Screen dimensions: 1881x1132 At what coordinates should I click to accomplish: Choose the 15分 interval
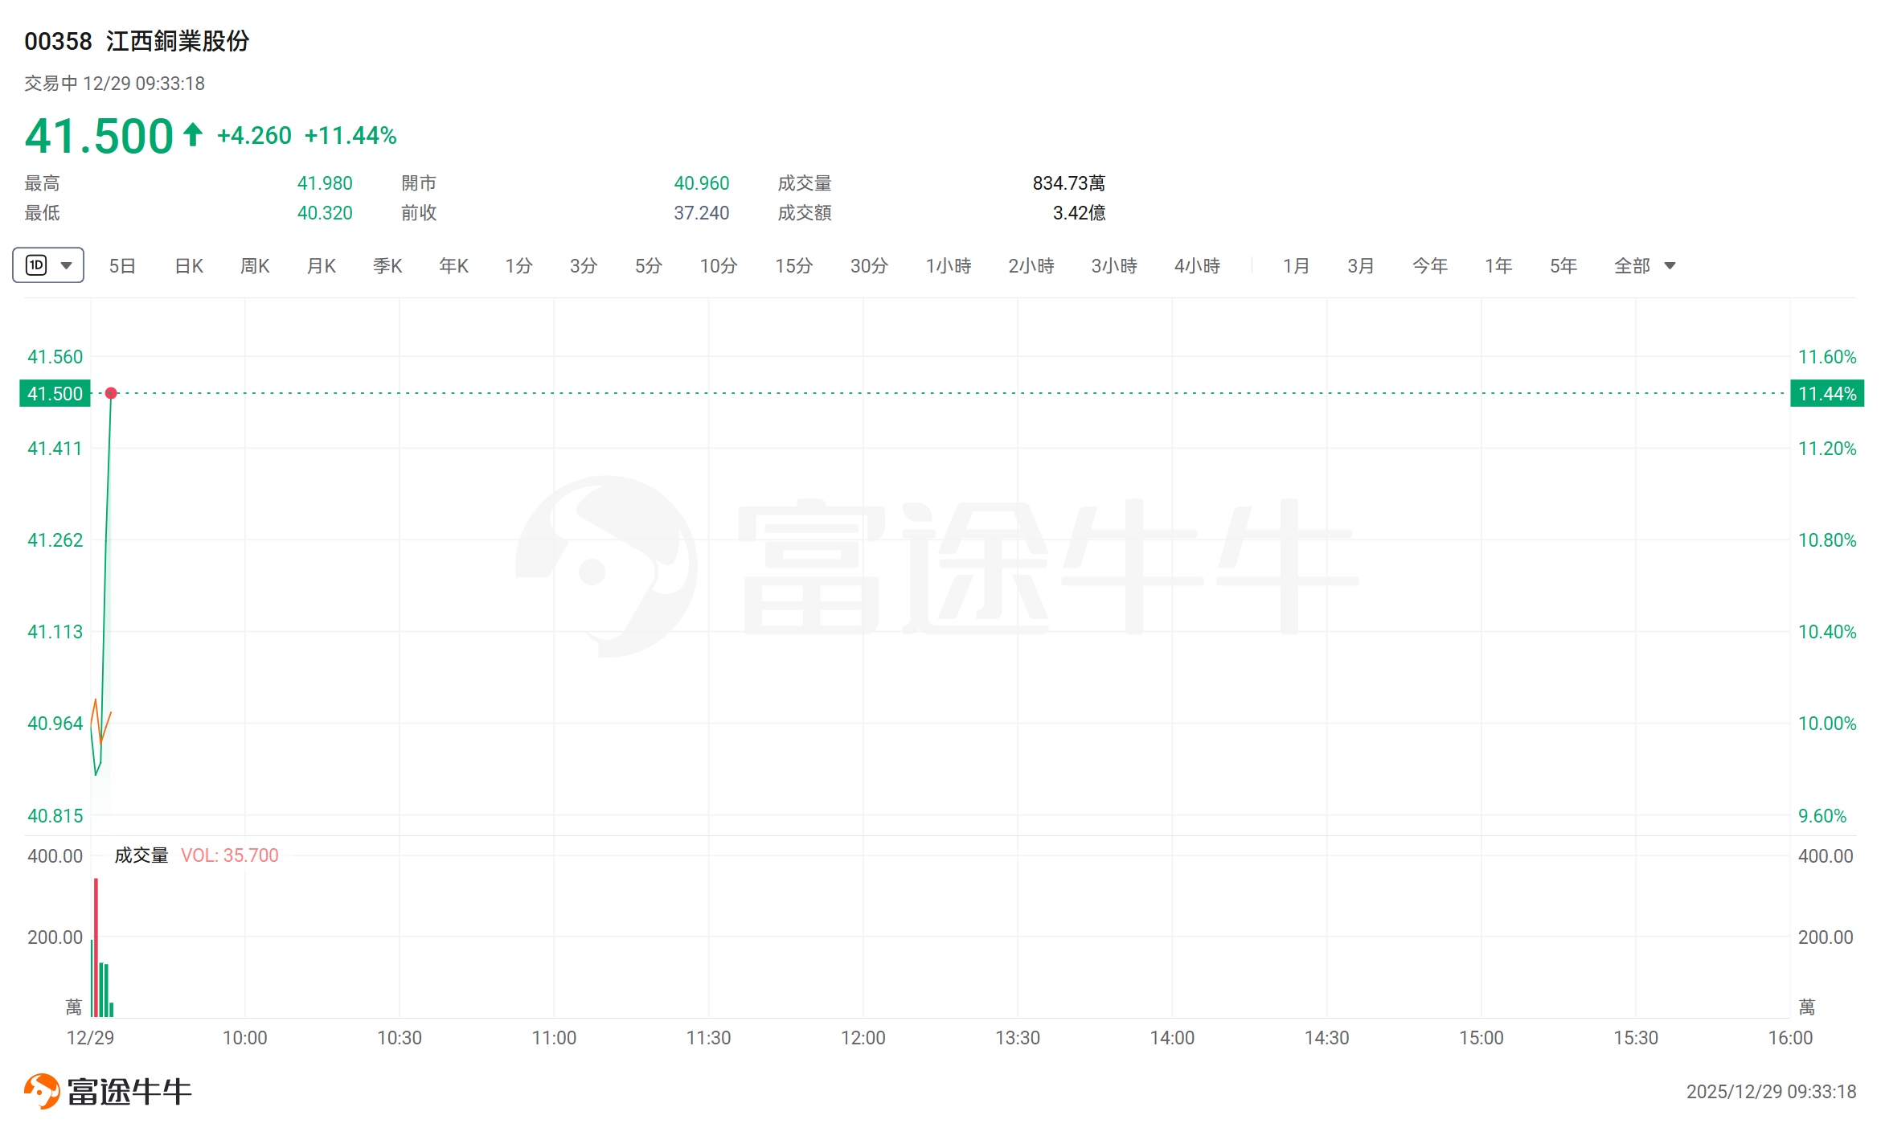[793, 266]
